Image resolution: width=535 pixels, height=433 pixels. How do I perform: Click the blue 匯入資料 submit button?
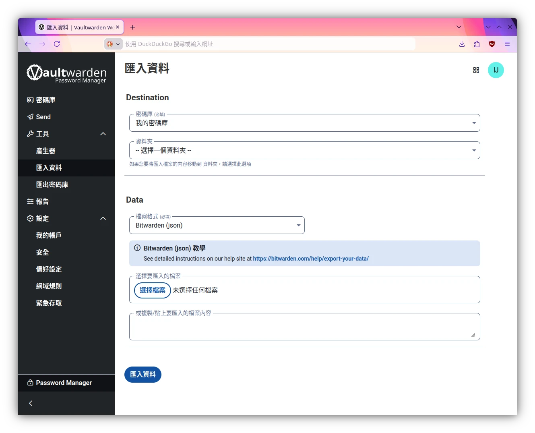(143, 375)
